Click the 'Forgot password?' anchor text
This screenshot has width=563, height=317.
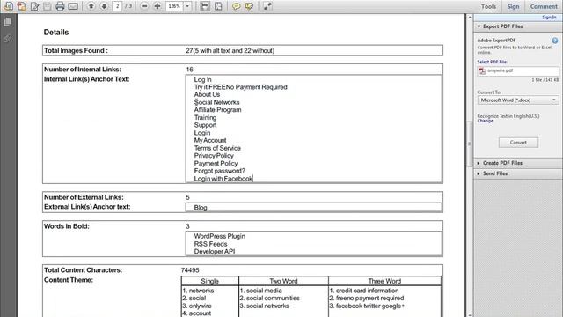219,171
